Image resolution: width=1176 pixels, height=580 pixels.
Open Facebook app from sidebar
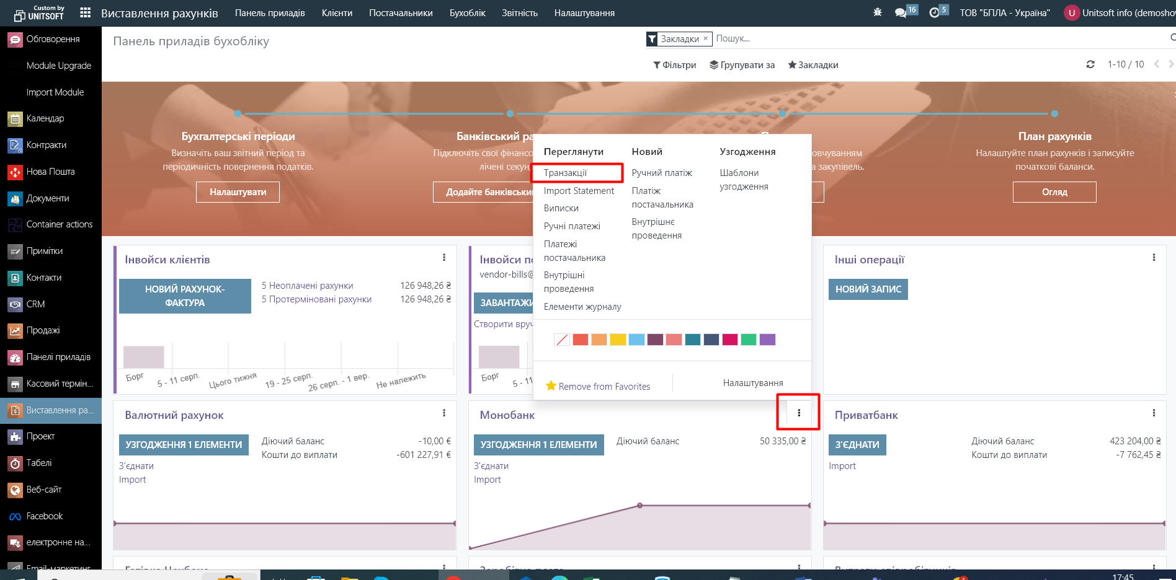click(x=44, y=516)
